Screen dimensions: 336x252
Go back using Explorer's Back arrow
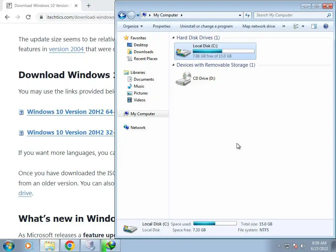(x=122, y=15)
